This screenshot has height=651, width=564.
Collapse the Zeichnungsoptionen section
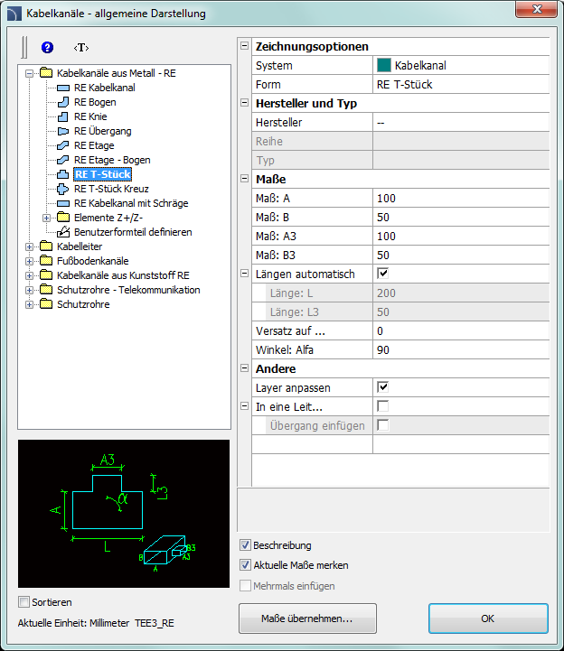click(245, 47)
